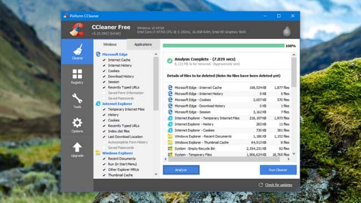Click the Microsoft Edge group icon
Viewport: 361px width, 203px height.
(x=98, y=54)
